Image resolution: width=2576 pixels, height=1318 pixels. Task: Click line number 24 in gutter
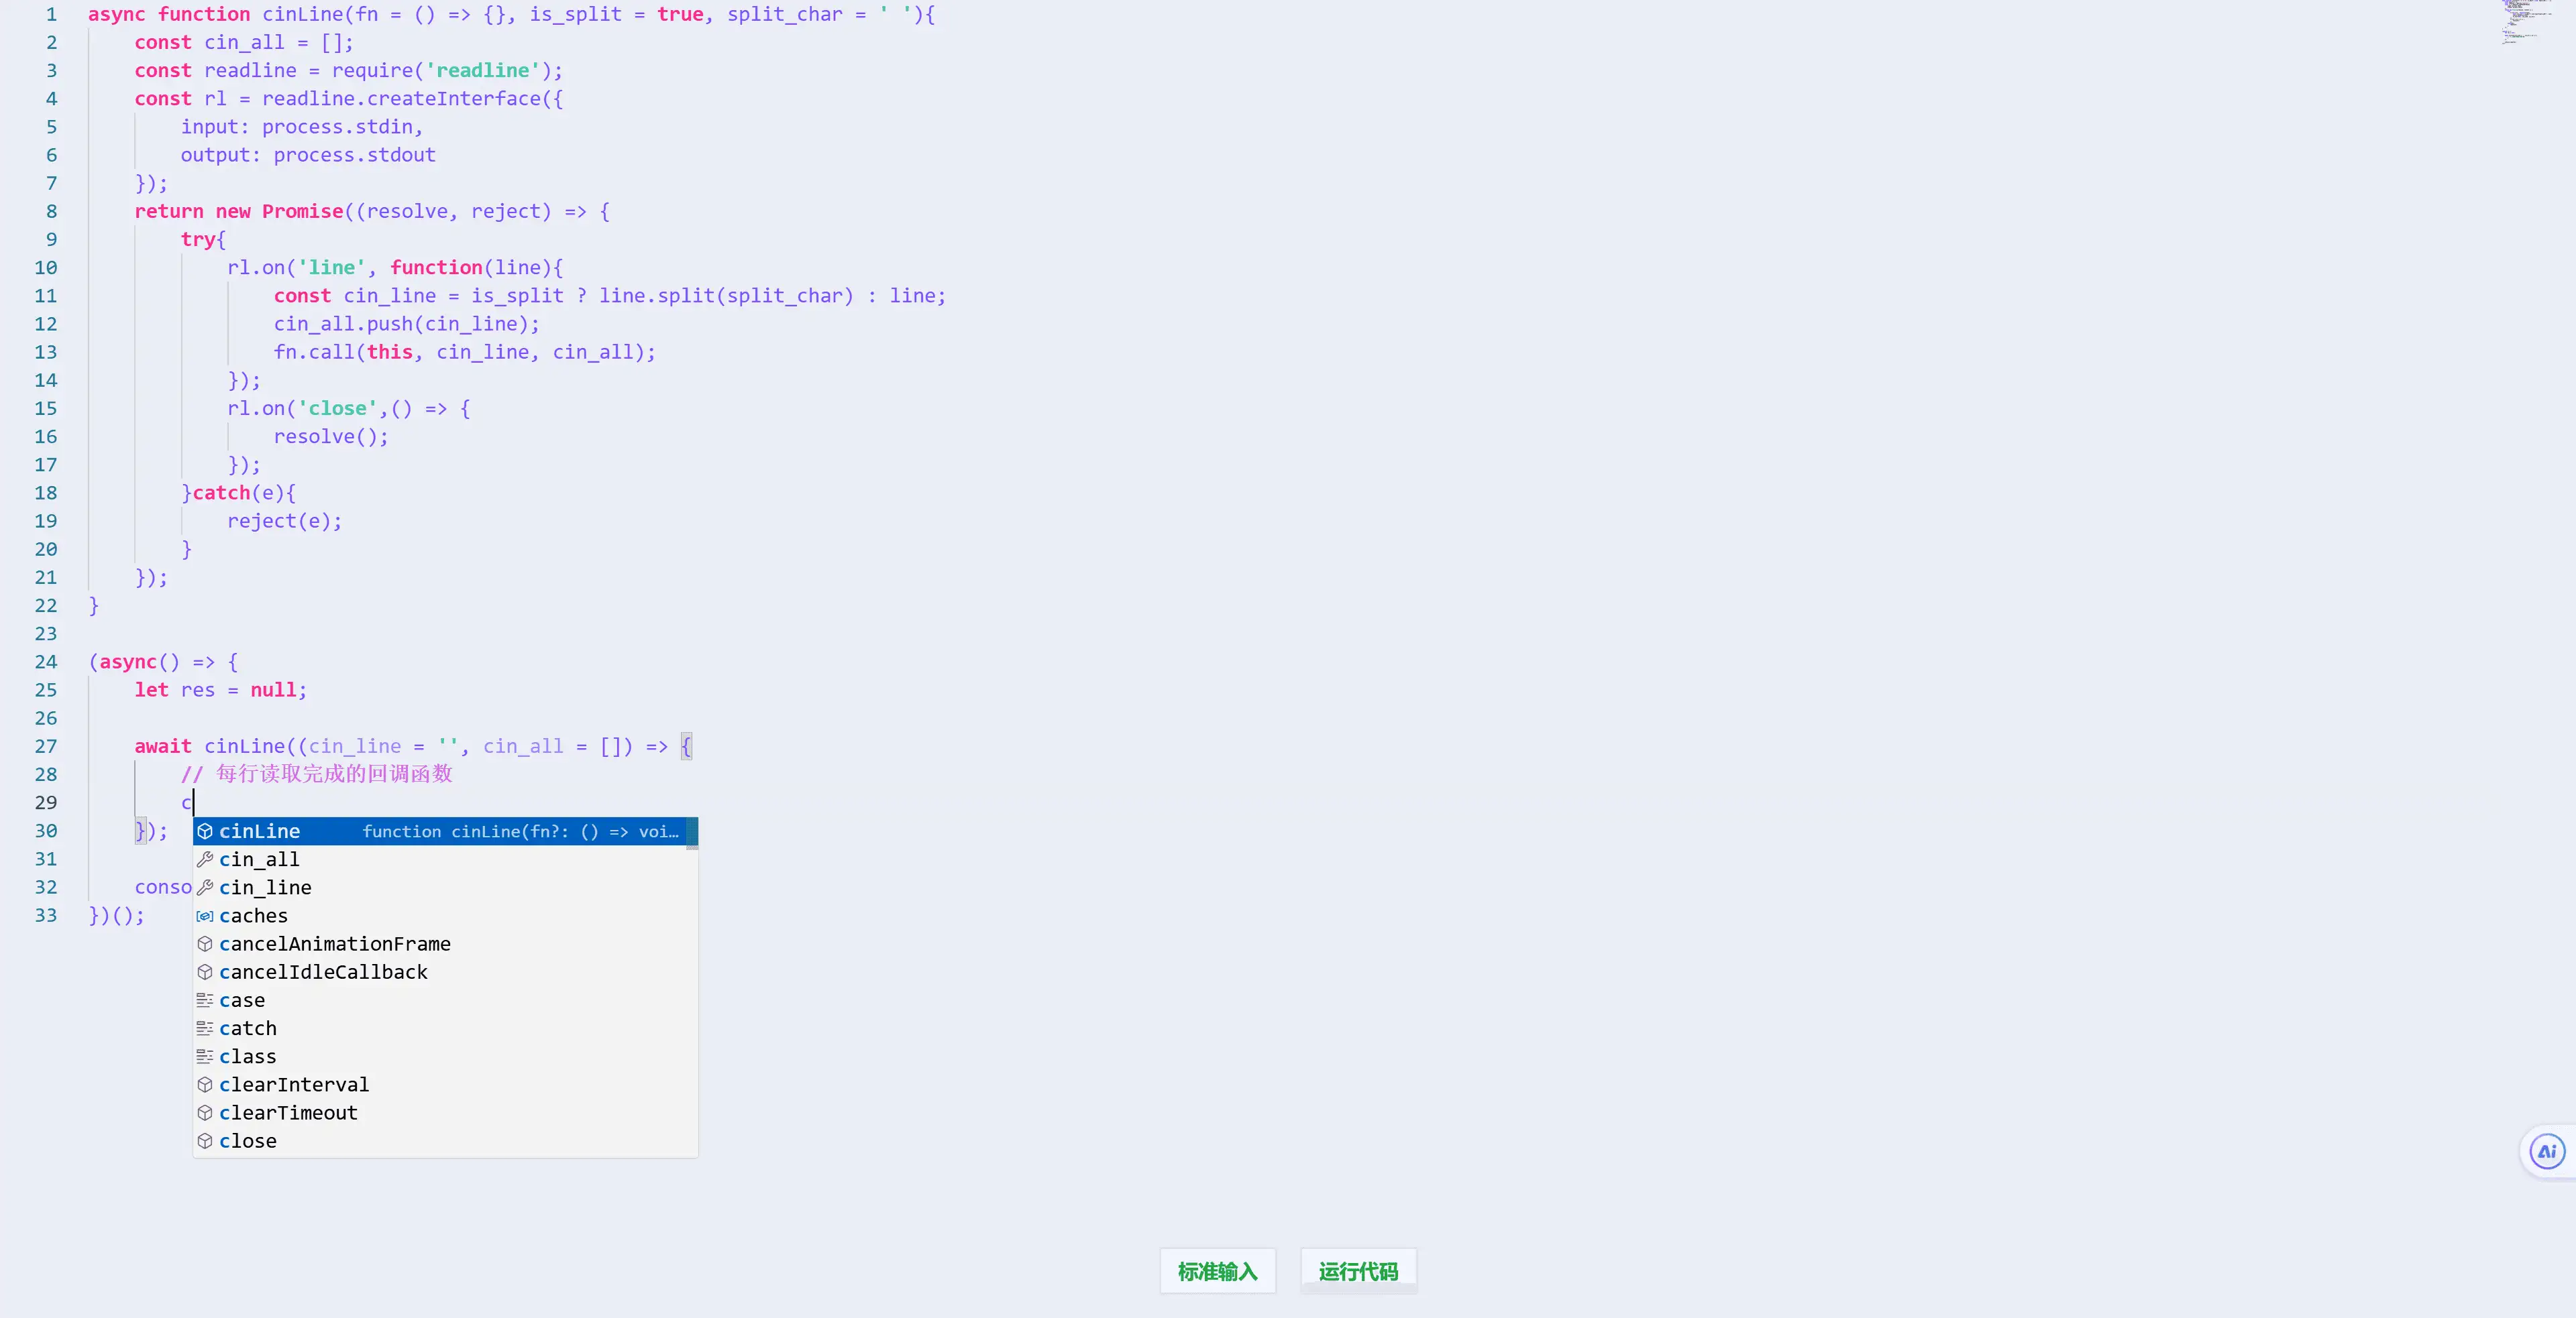coord(46,662)
